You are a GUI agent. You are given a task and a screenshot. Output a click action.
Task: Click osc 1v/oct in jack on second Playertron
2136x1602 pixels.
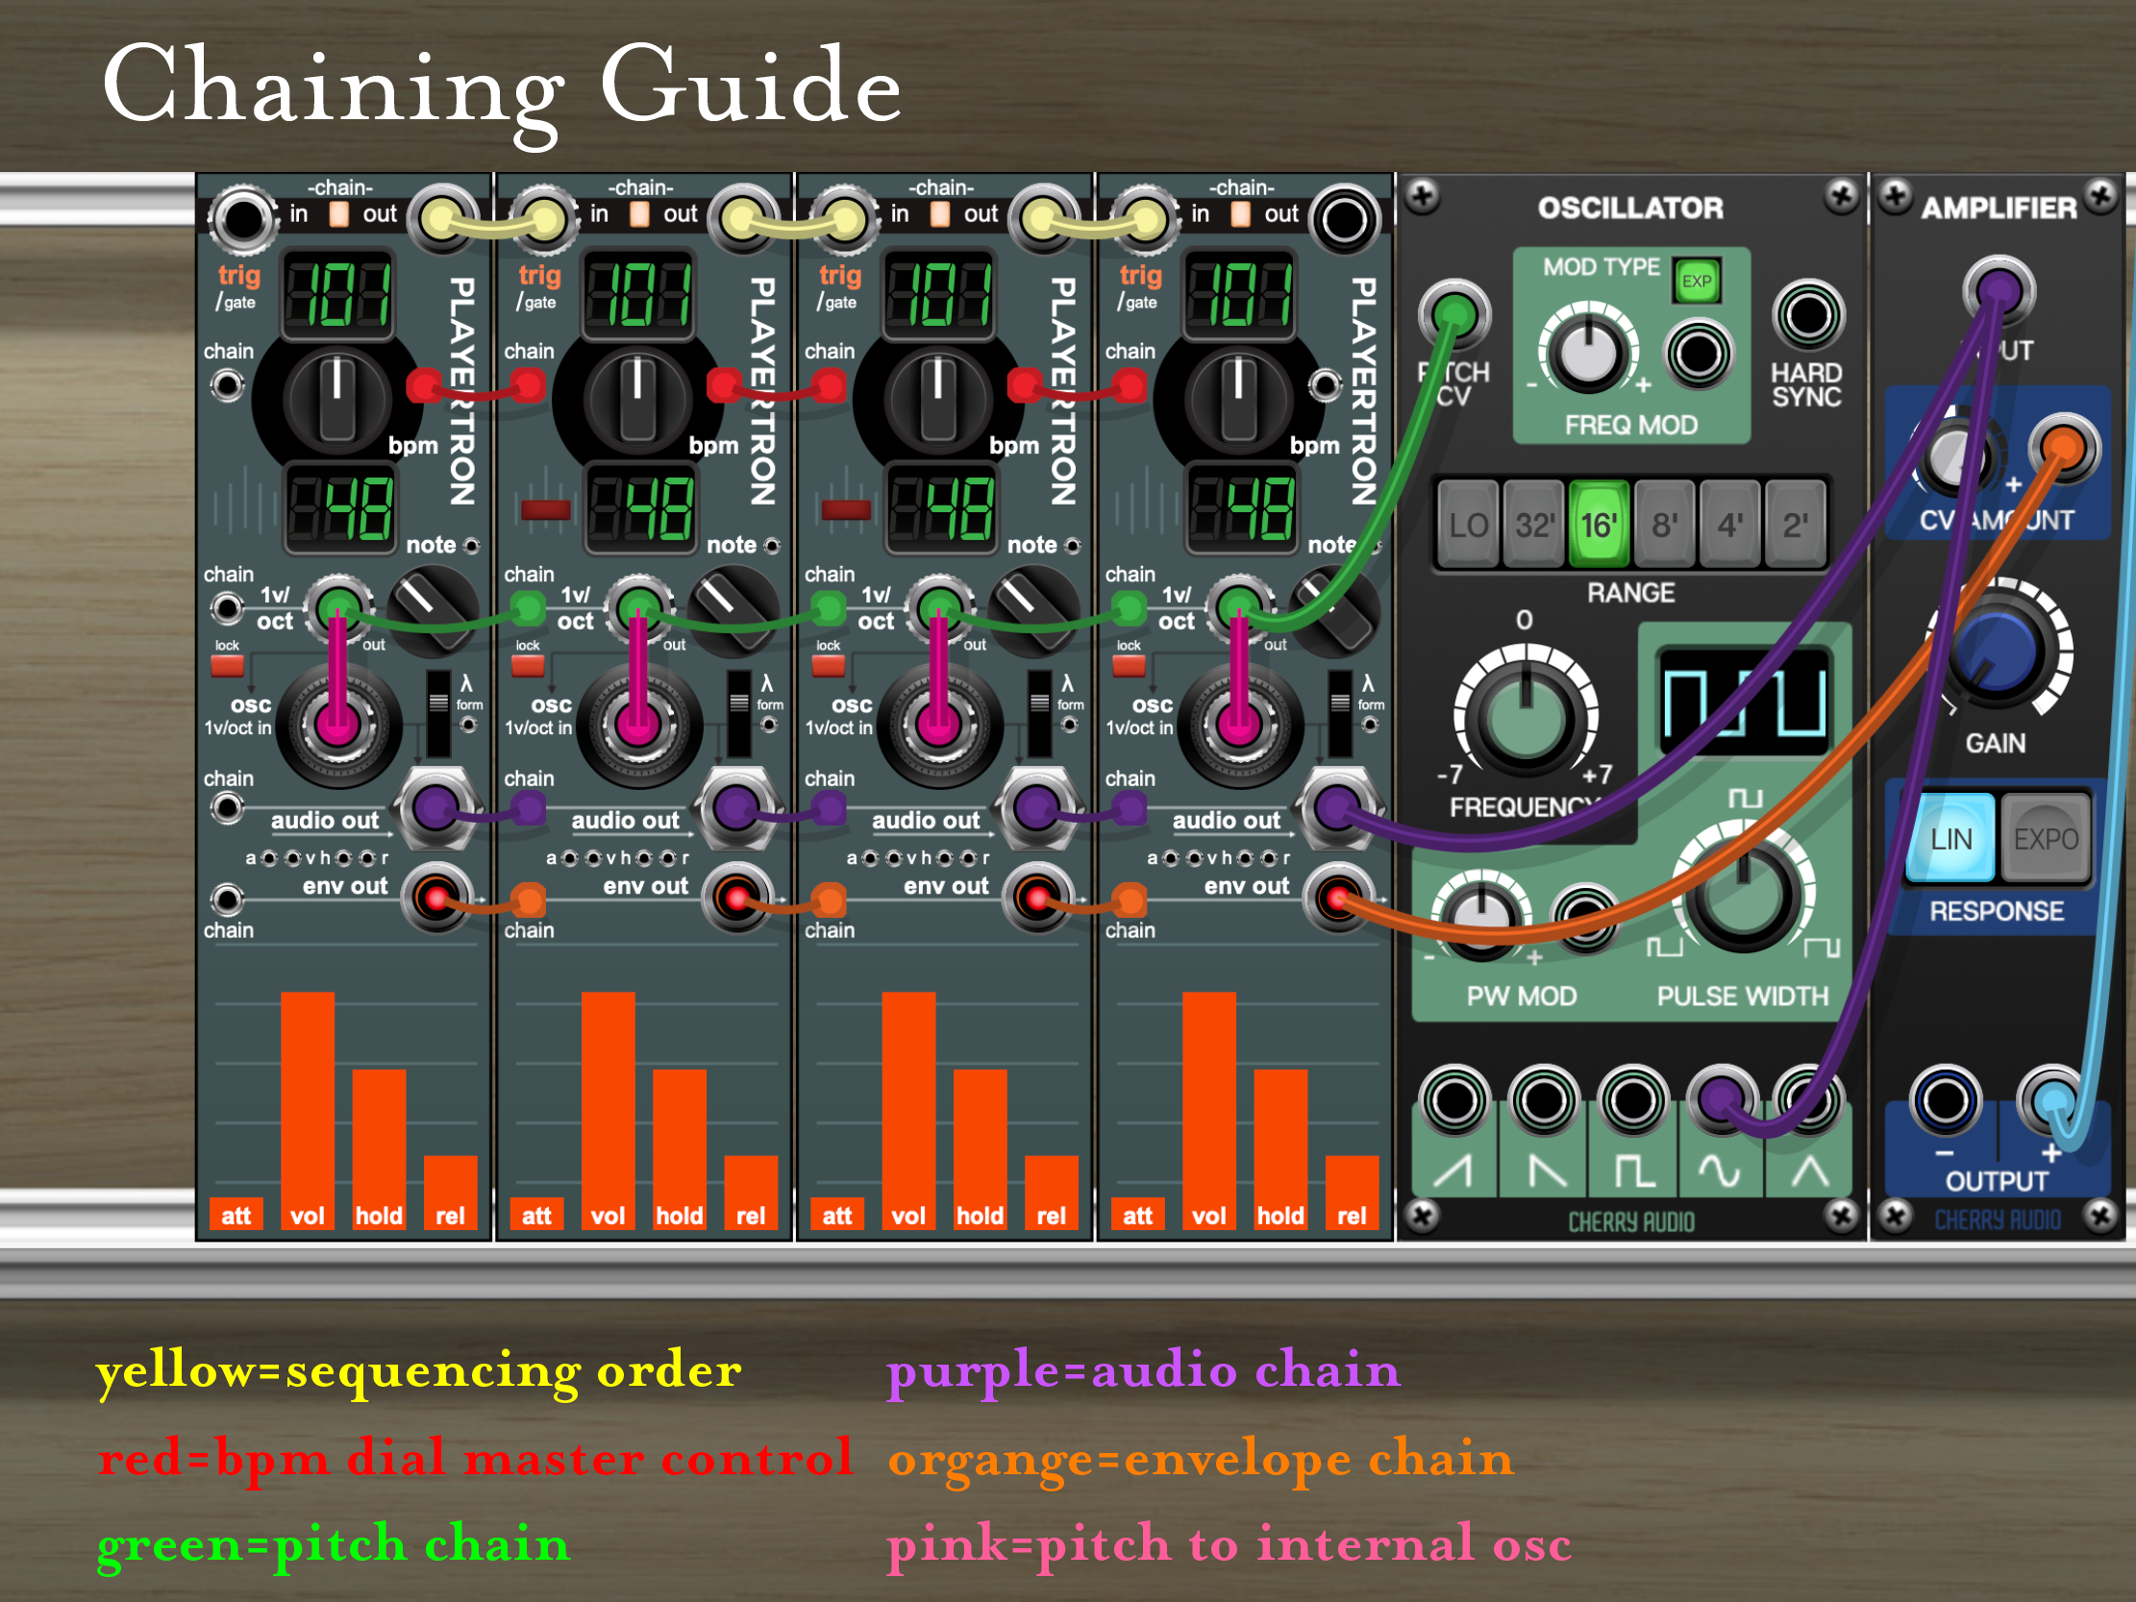(x=638, y=726)
